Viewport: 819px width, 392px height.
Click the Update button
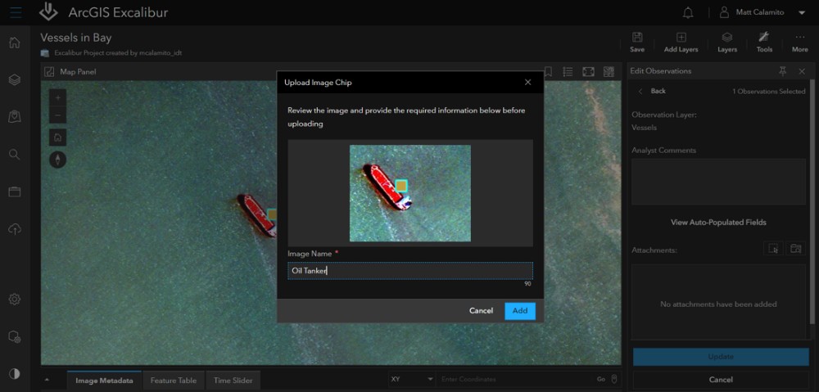[721, 357]
